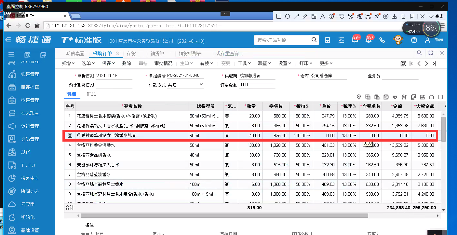457x235 pixels.
Task: Go to next record arrow
Action: (427, 63)
